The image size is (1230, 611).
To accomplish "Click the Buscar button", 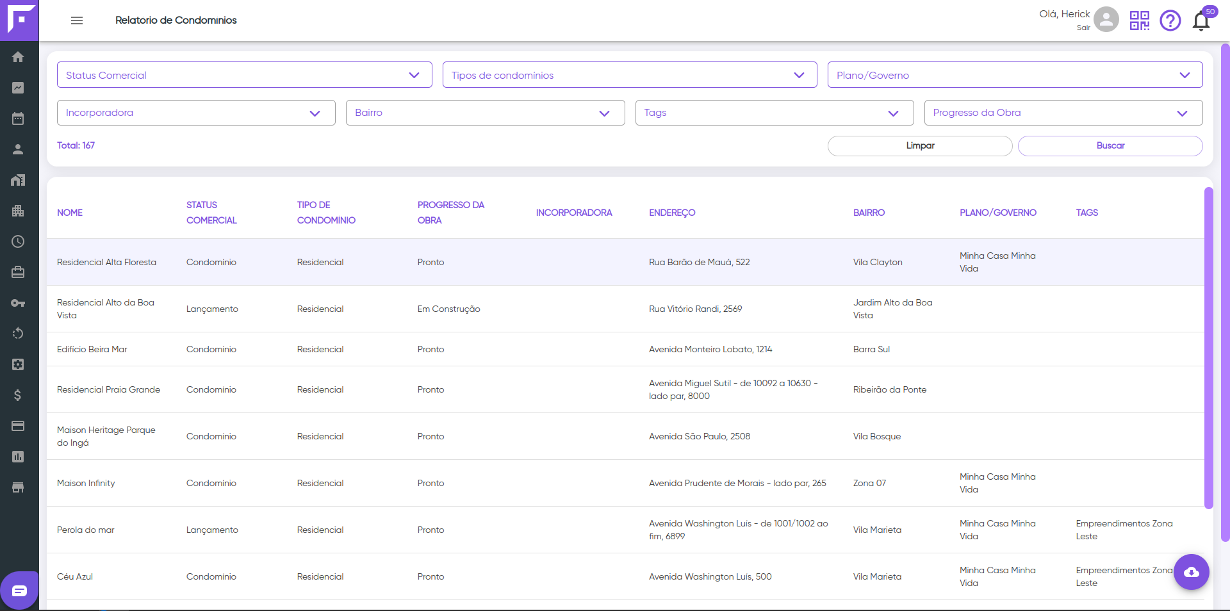I will [1110, 146].
